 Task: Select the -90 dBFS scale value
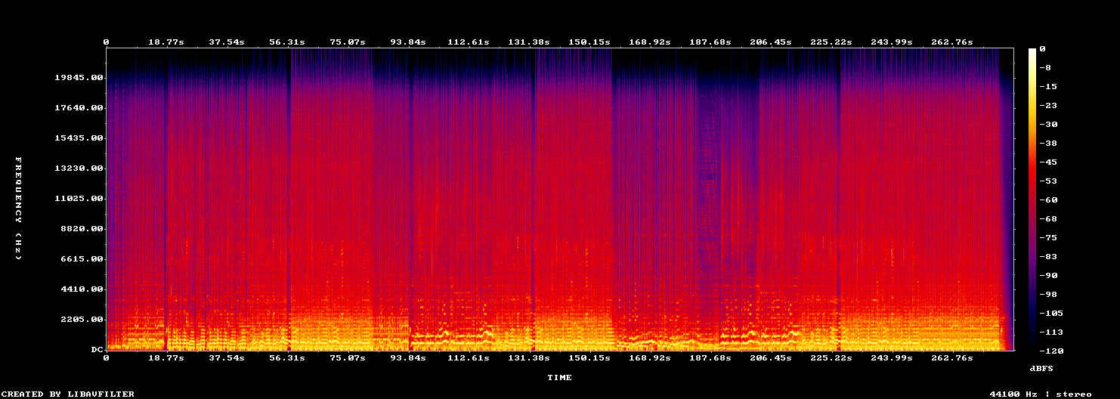tap(1048, 276)
